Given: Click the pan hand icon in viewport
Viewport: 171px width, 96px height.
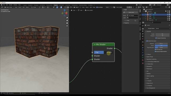Looking at the screenshot, I should [67, 21].
